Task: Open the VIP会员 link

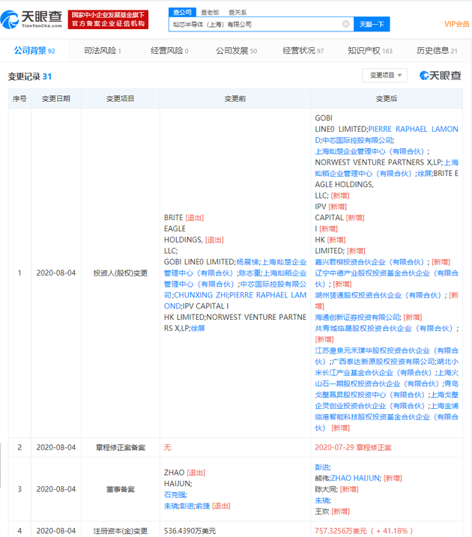Action: pos(456,24)
